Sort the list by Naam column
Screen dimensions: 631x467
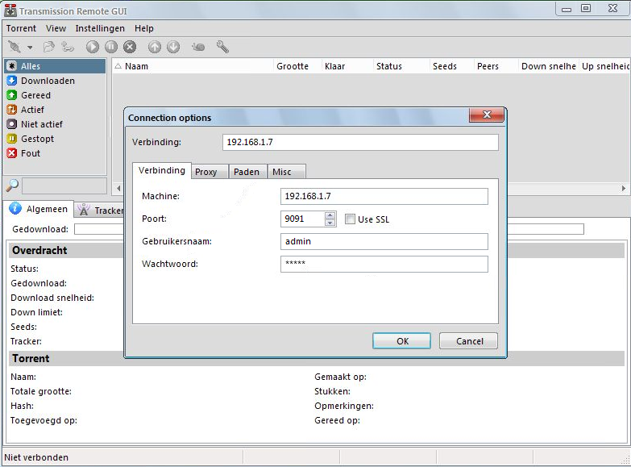(193, 66)
